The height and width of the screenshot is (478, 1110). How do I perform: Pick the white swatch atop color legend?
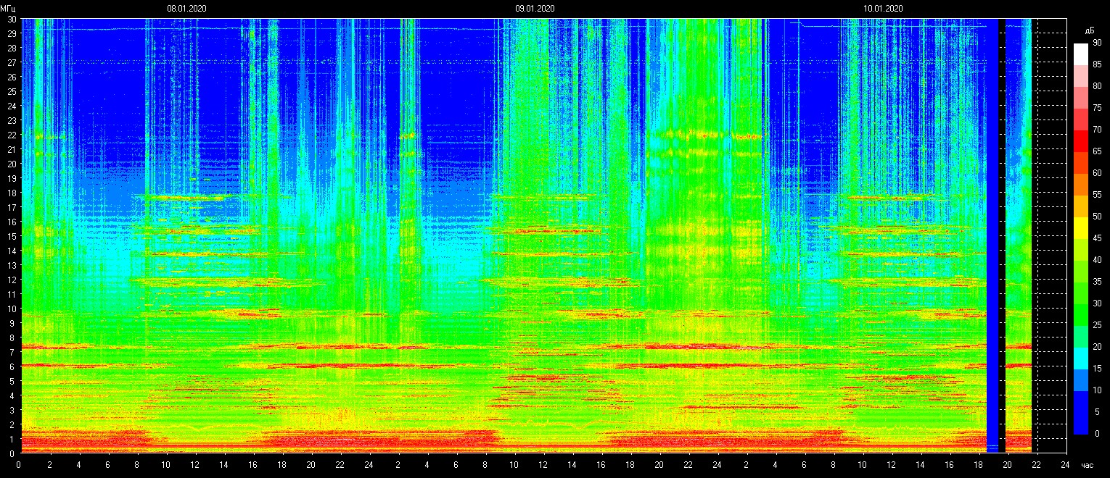[x=1081, y=54]
